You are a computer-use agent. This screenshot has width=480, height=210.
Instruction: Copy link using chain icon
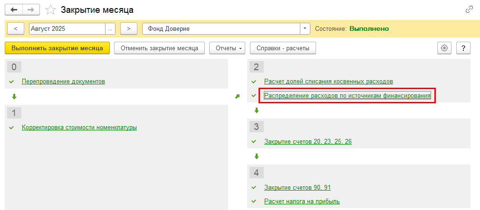click(x=469, y=9)
